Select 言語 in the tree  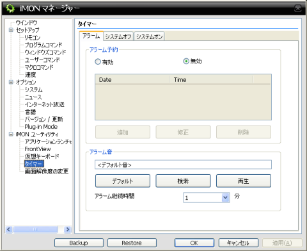click(x=30, y=111)
